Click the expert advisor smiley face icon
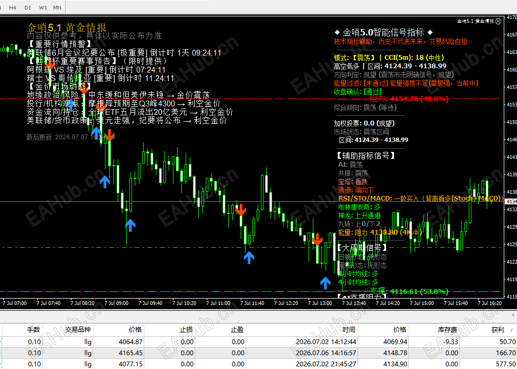Screen dimensions: 517x369 tap(498, 21)
